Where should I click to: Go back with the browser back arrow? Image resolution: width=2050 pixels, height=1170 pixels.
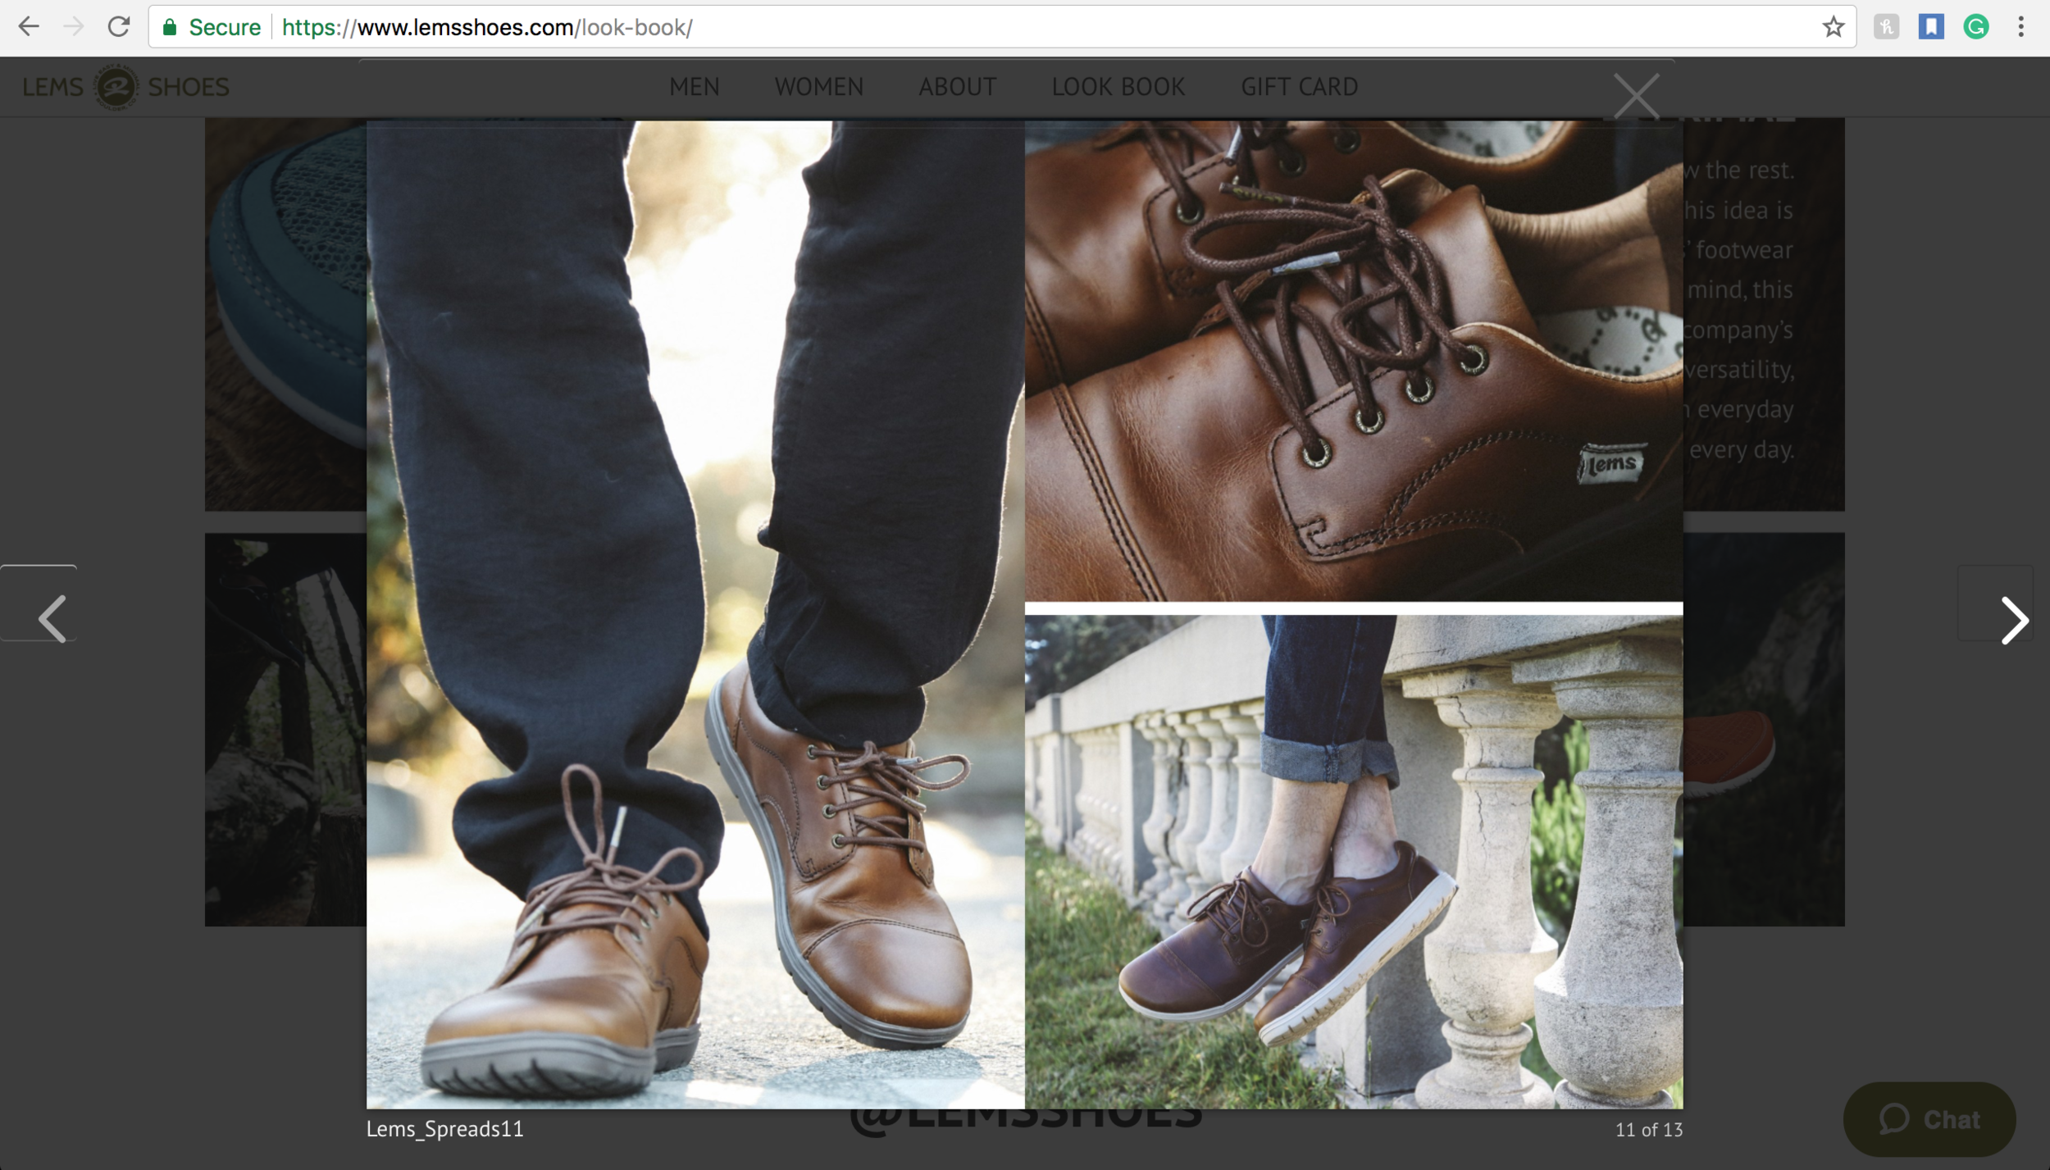click(x=29, y=27)
